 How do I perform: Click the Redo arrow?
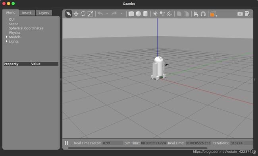coord(114,14)
